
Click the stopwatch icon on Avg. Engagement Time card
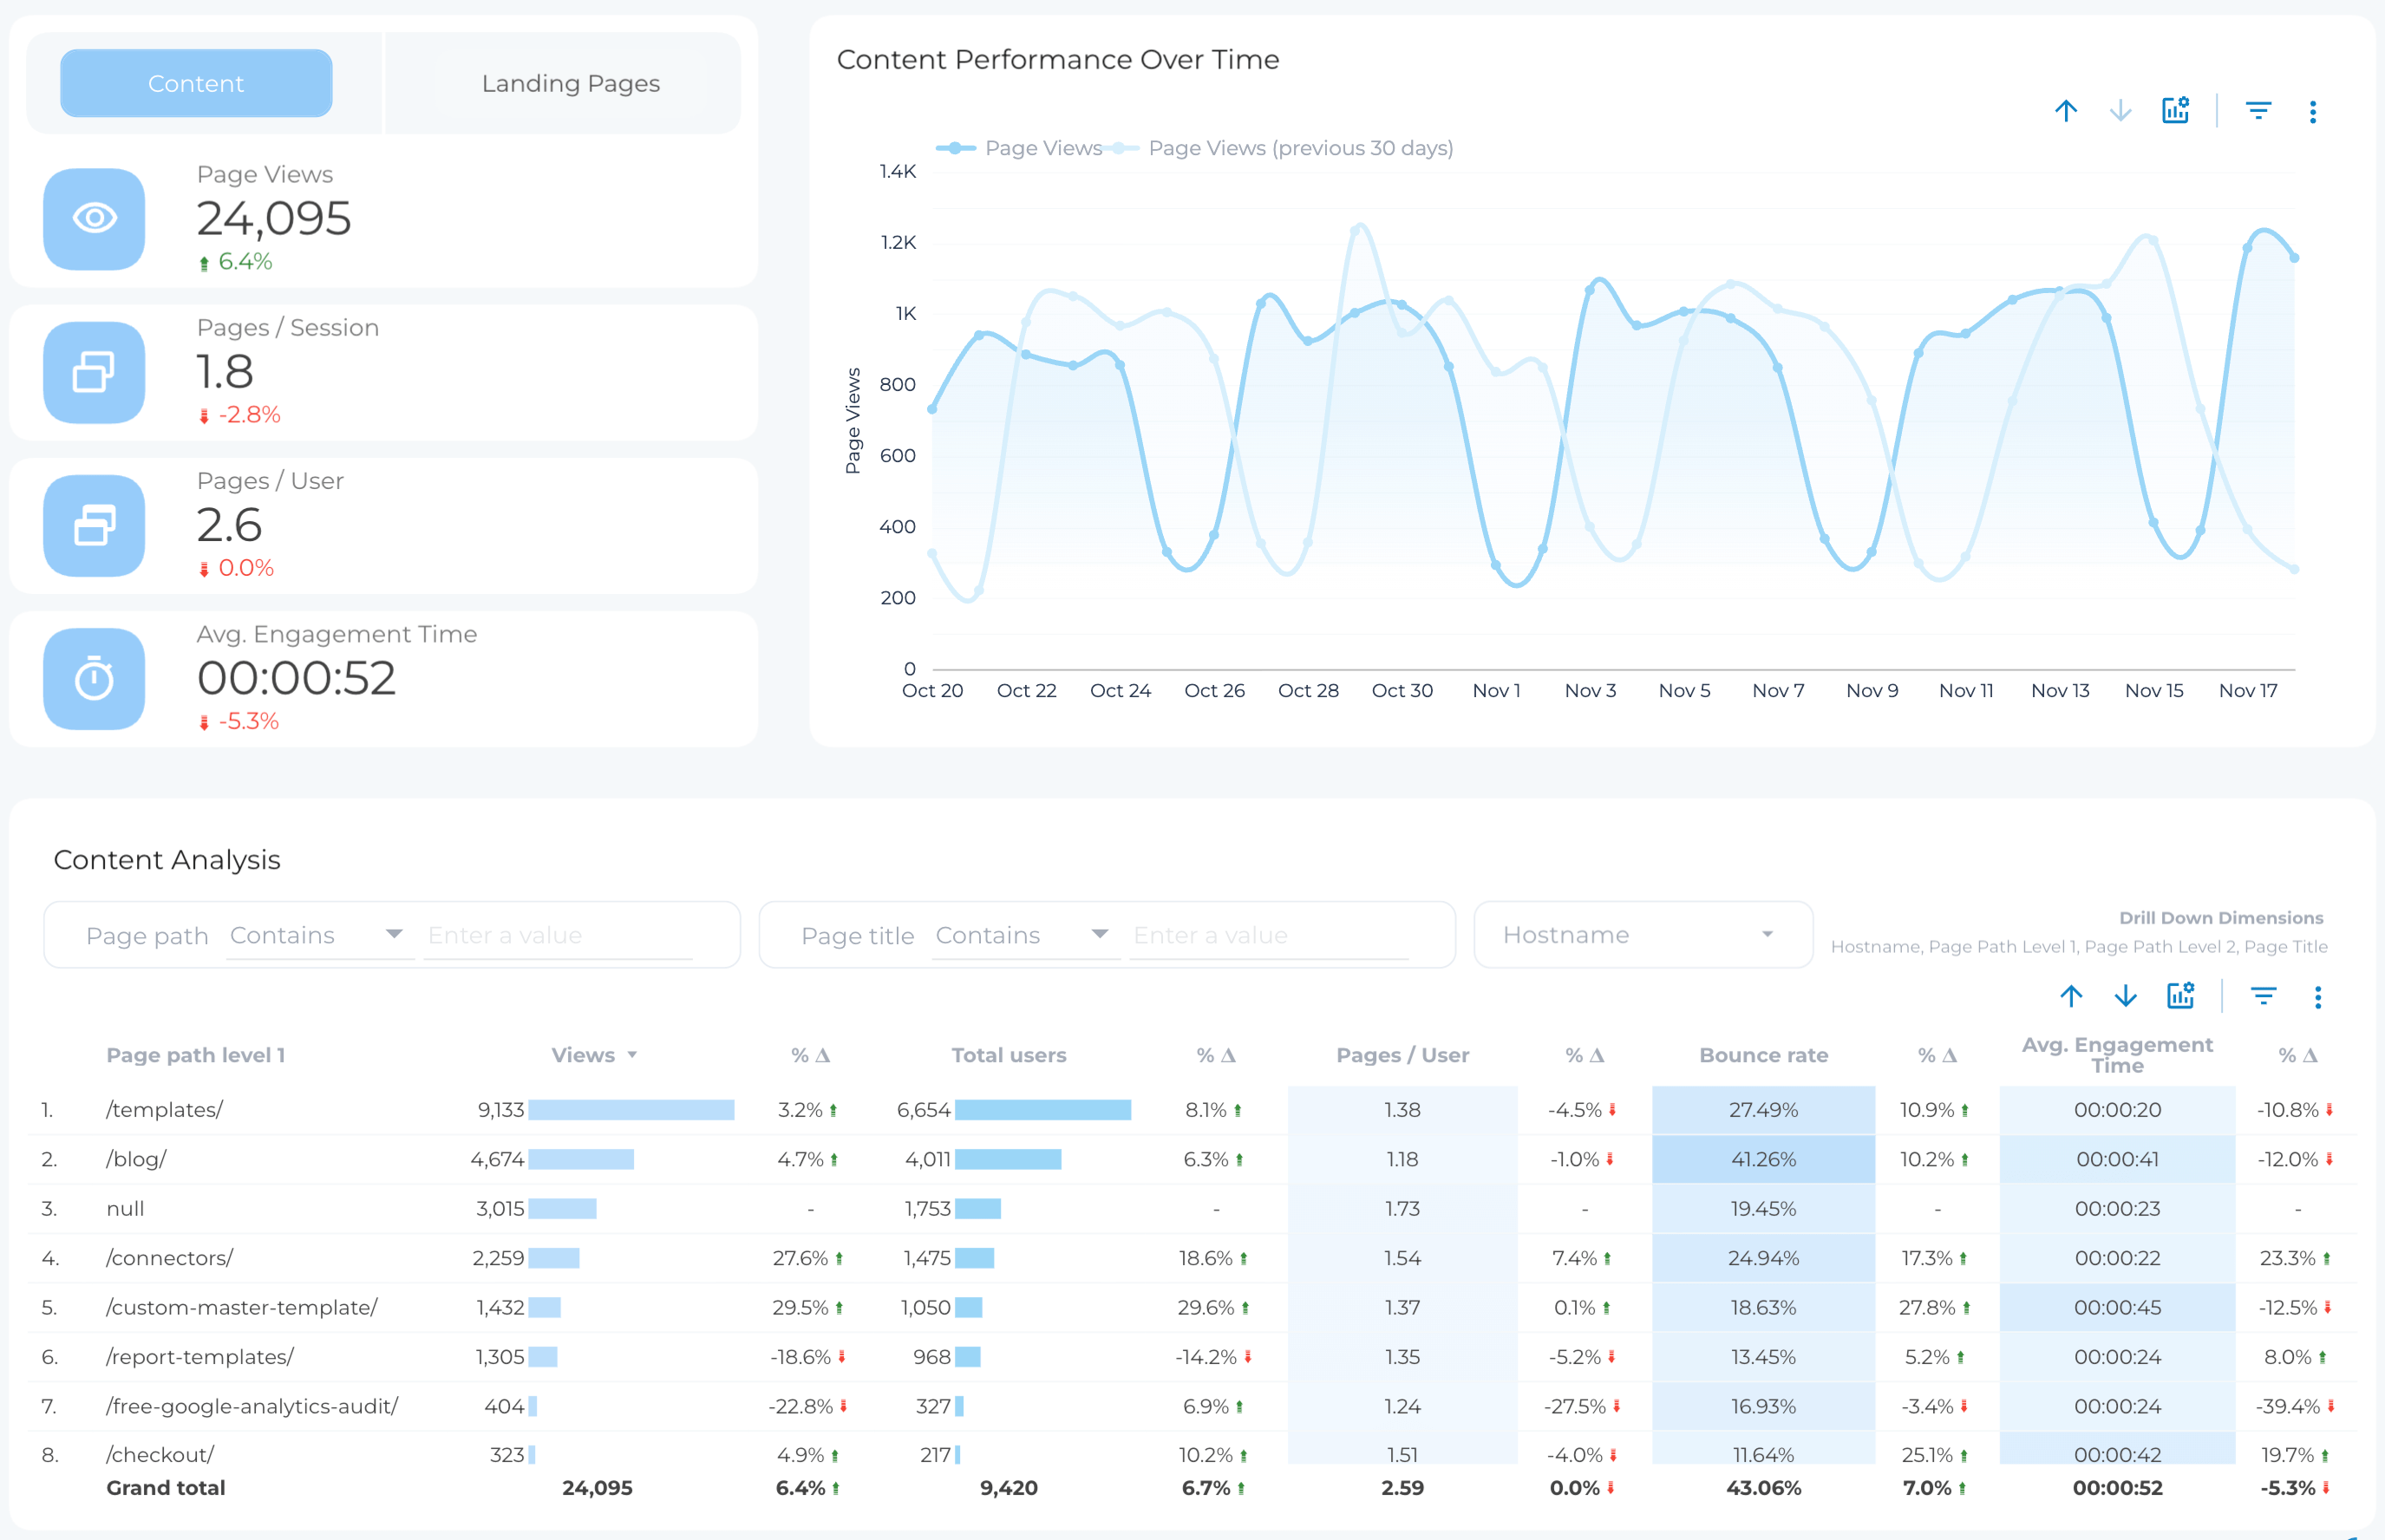click(93, 679)
